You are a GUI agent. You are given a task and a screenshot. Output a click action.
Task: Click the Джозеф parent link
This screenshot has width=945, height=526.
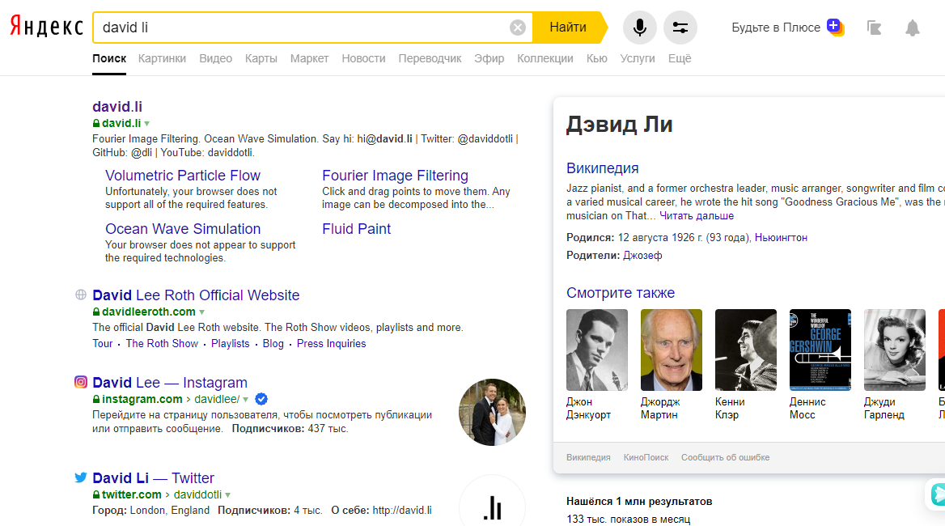[x=642, y=256]
